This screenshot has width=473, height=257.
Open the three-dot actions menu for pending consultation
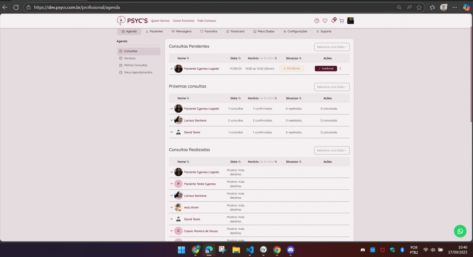(x=340, y=68)
